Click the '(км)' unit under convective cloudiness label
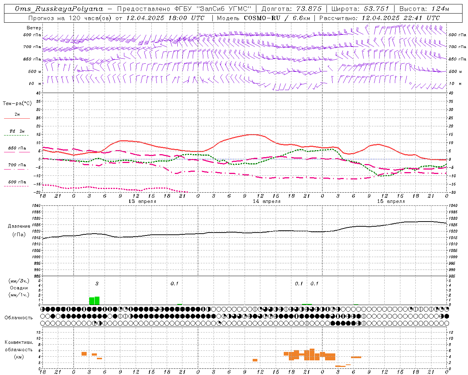 pyautogui.click(x=19, y=357)
